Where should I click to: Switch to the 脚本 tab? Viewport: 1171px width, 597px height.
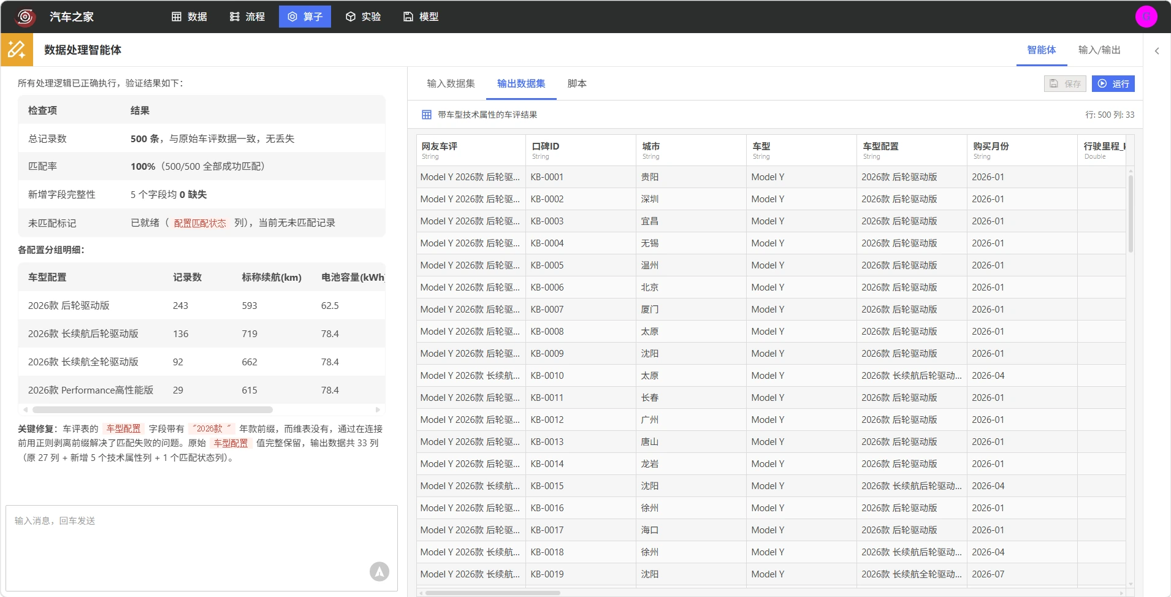577,83
